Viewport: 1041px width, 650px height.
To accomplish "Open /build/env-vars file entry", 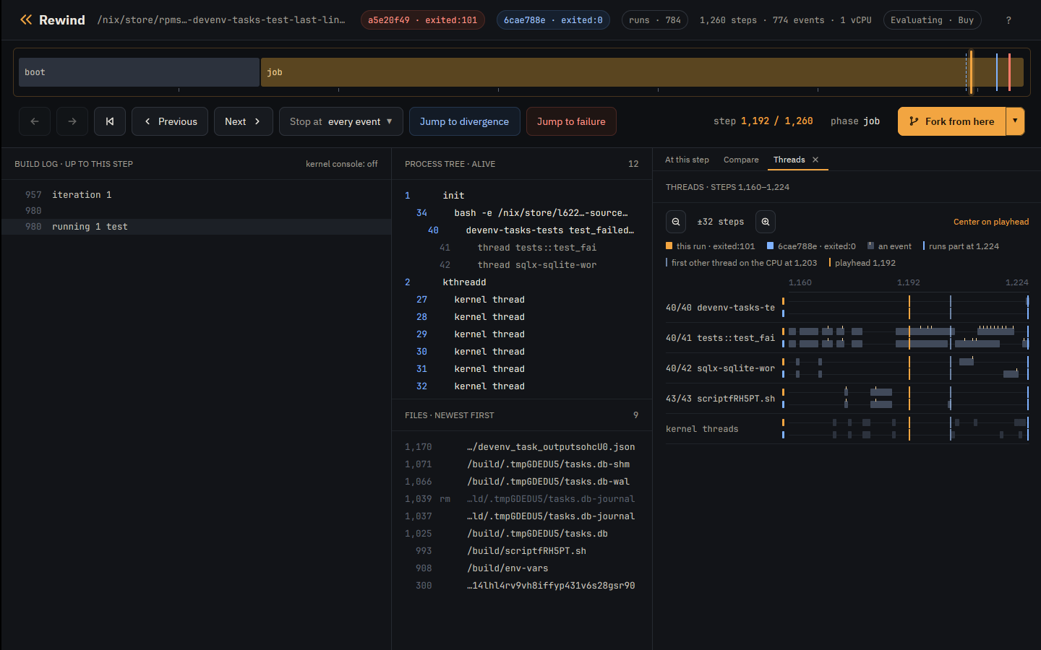I will pos(521,568).
